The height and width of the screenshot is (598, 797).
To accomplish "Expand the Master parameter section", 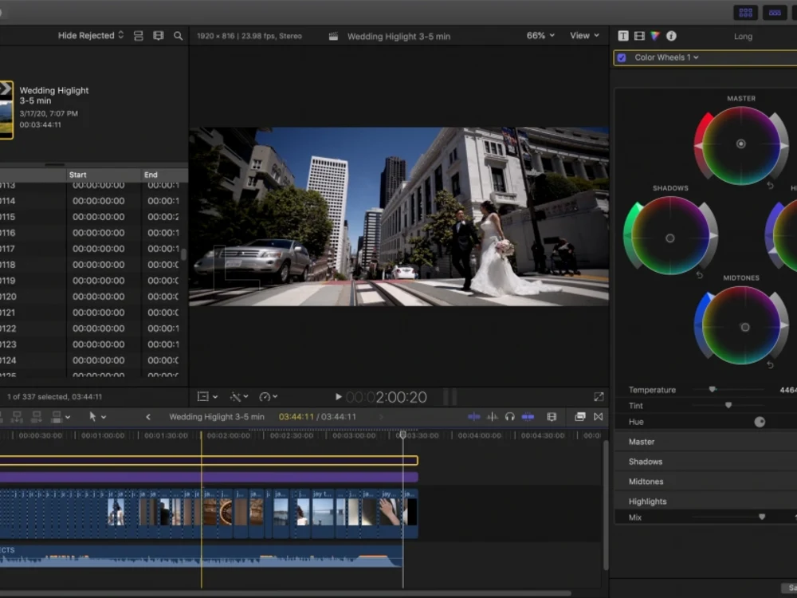I will click(705, 442).
